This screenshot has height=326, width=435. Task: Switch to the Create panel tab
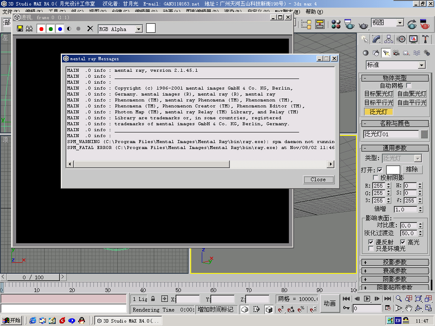tap(364, 39)
